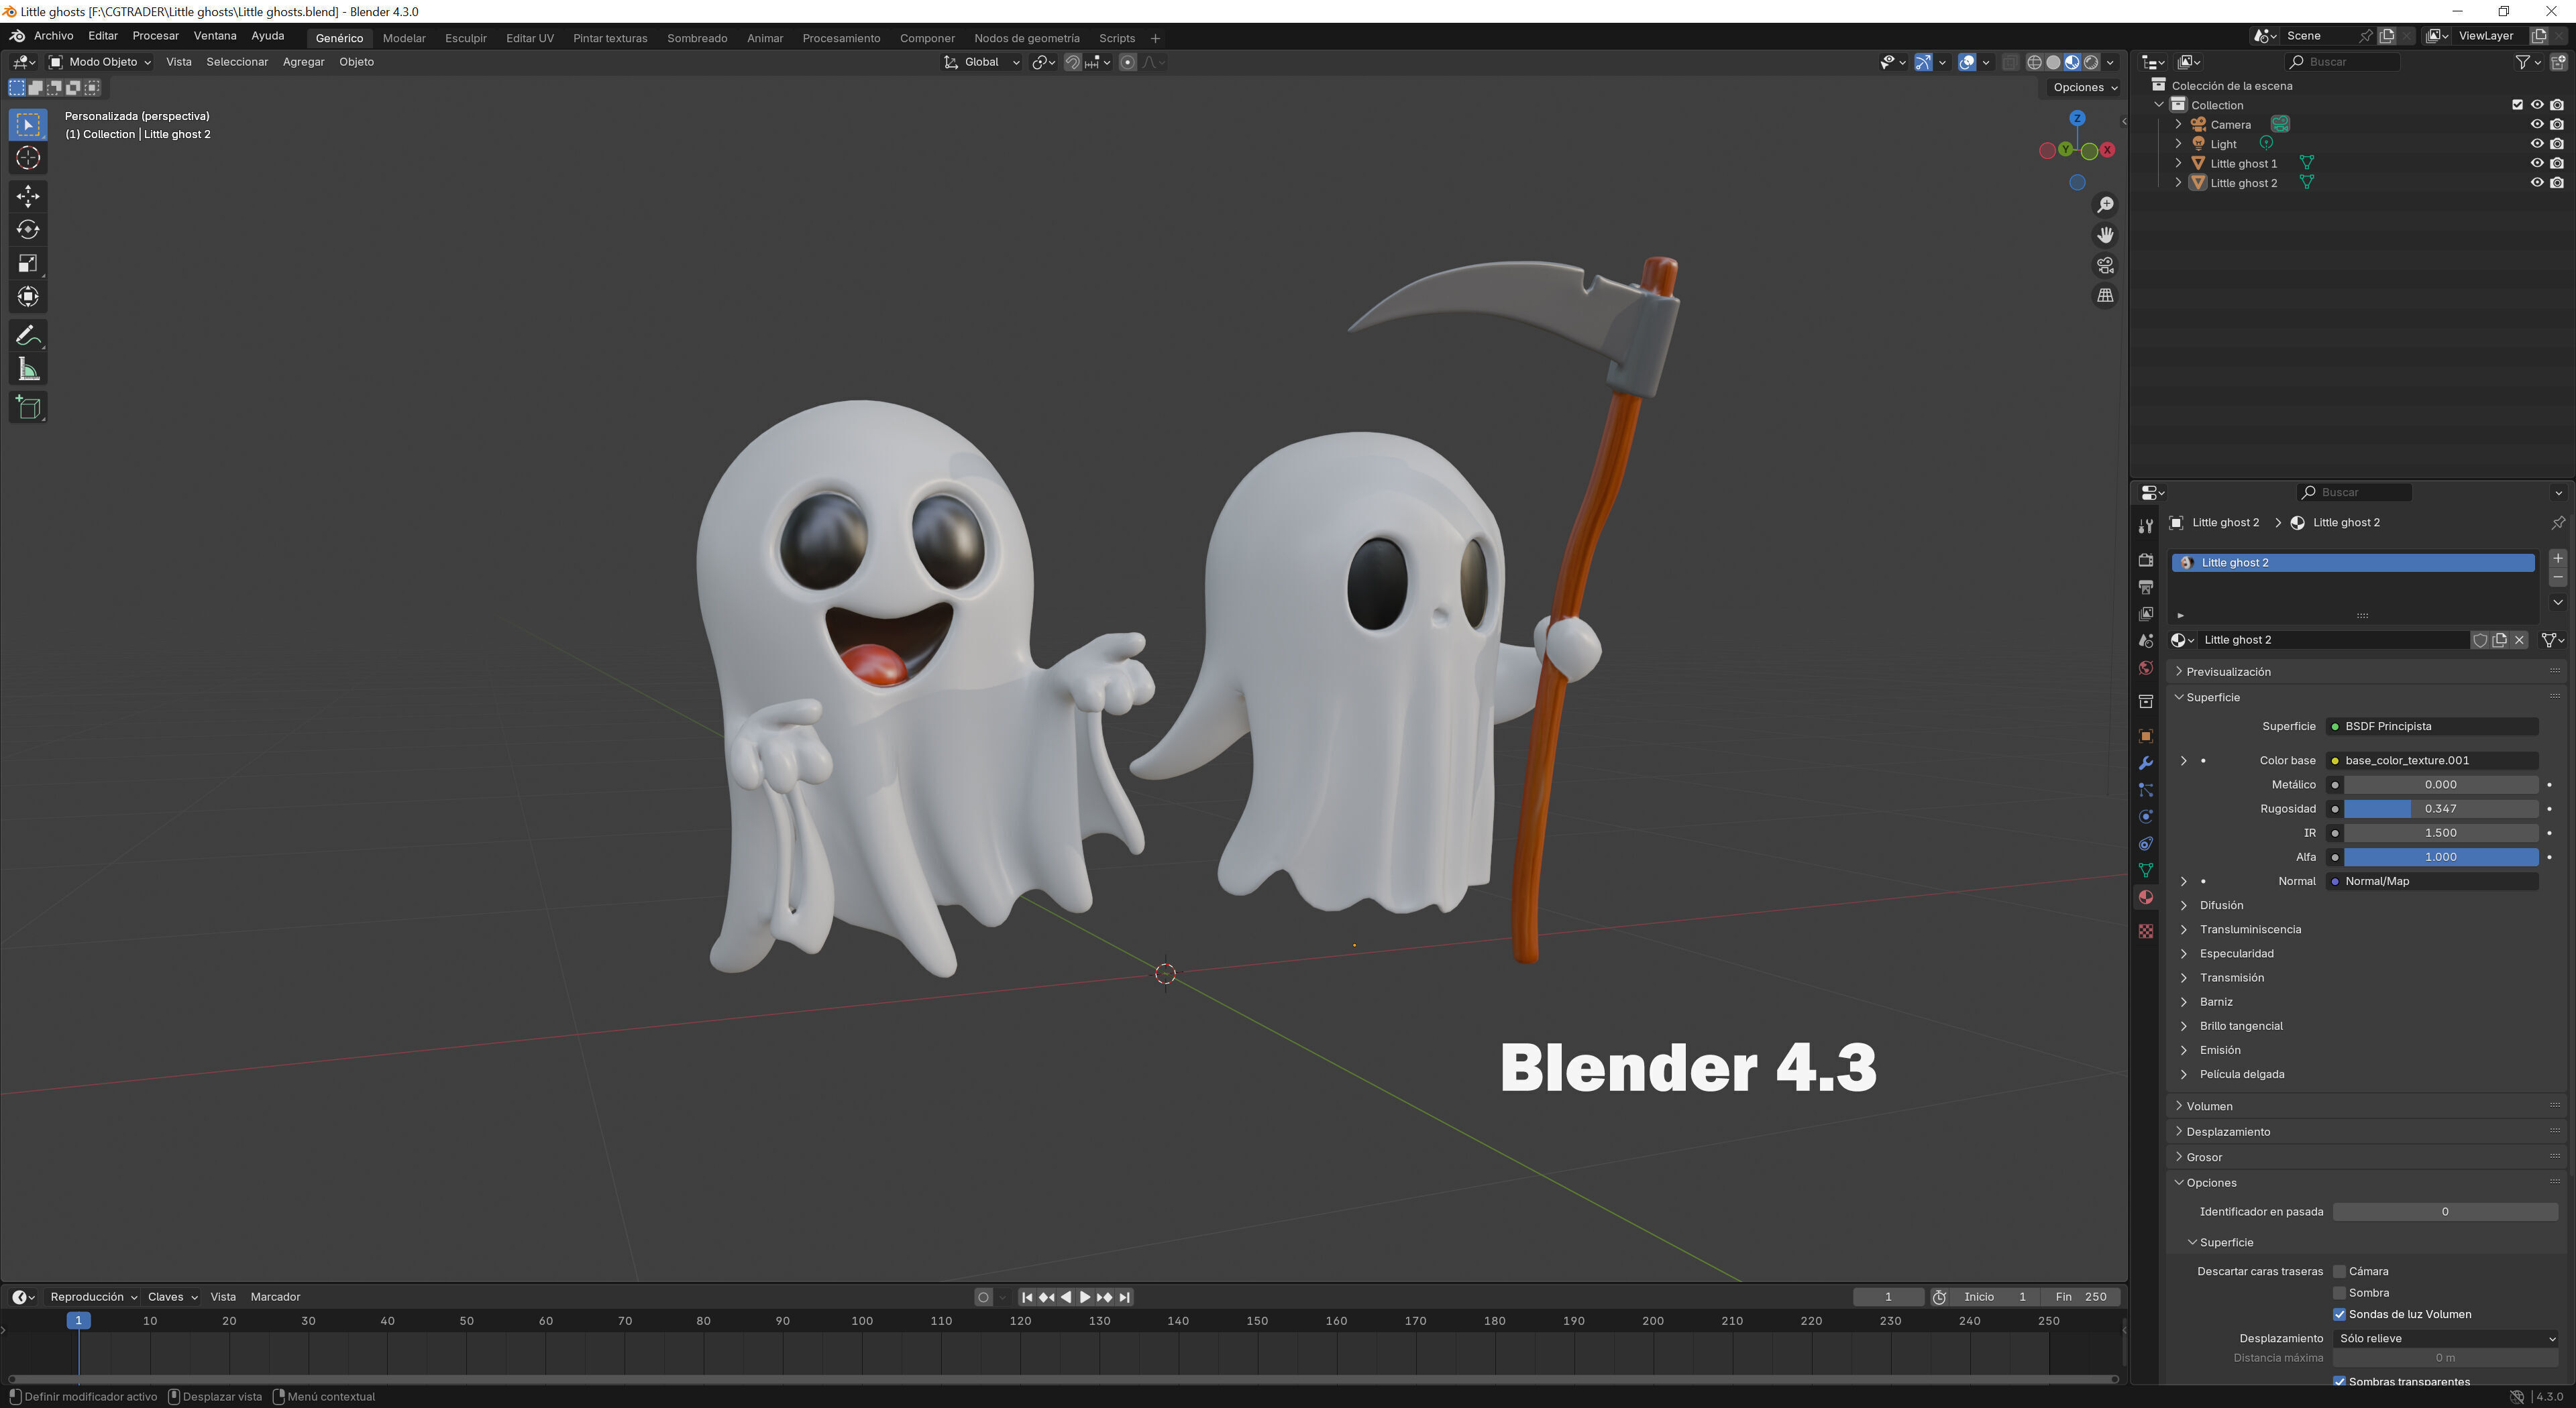
Task: Select the Rotate tool
Action: pyautogui.click(x=28, y=230)
